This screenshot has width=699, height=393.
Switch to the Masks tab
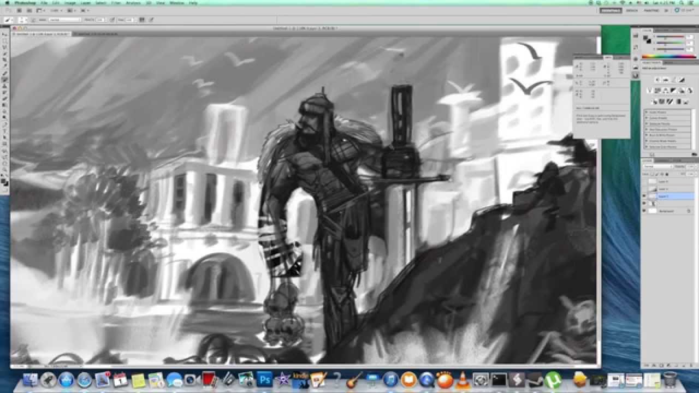point(669,63)
